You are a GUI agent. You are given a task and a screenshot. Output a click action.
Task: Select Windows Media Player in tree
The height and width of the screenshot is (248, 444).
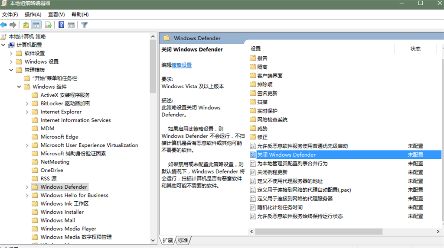coord(68,229)
